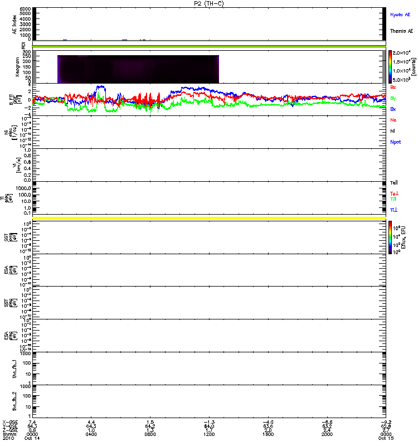The height and width of the screenshot is (446, 418).
Task: Click the blue "Npot" legend label
Action: pos(396,142)
